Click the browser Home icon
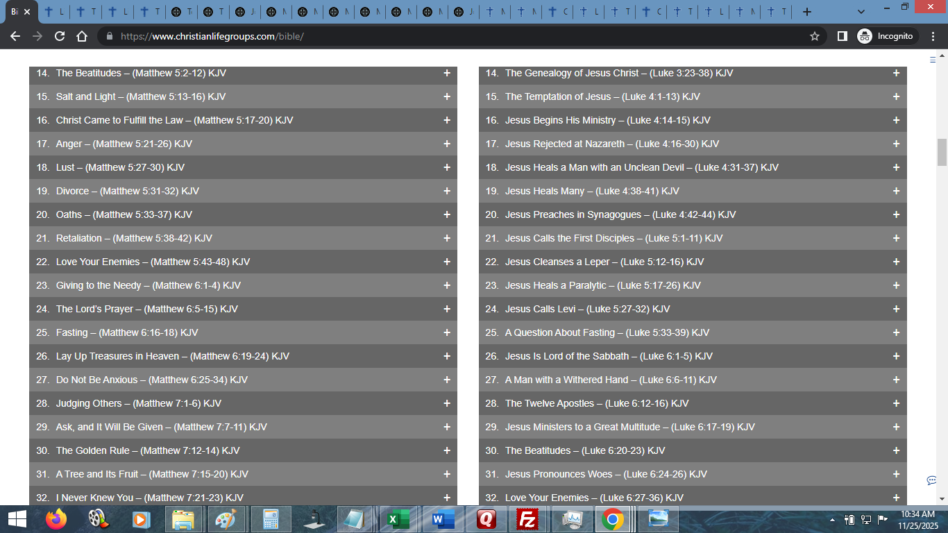 point(82,36)
